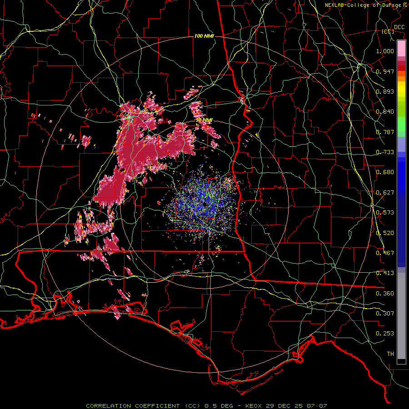
Task: Click the 100 NMI range ring label
Action: (x=204, y=36)
